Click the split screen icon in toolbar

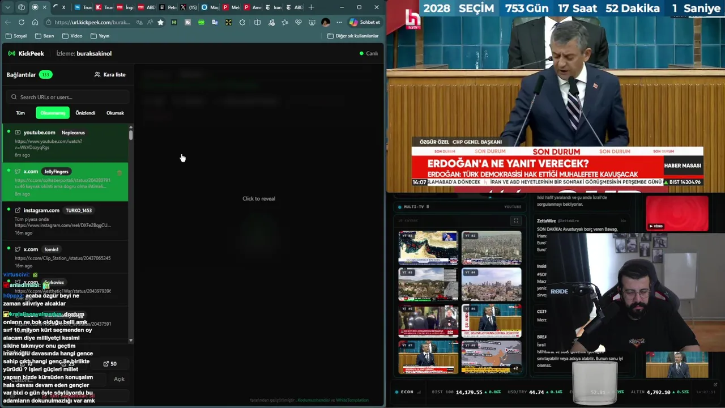[x=257, y=22]
